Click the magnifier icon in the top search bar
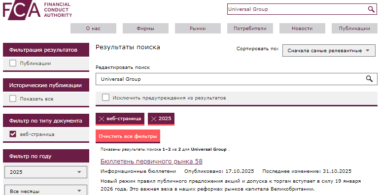 coord(371,9)
